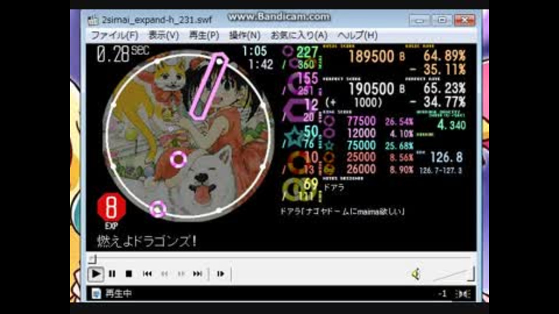Click the pink hold note bar
The width and height of the screenshot is (559, 314).
pos(209,86)
